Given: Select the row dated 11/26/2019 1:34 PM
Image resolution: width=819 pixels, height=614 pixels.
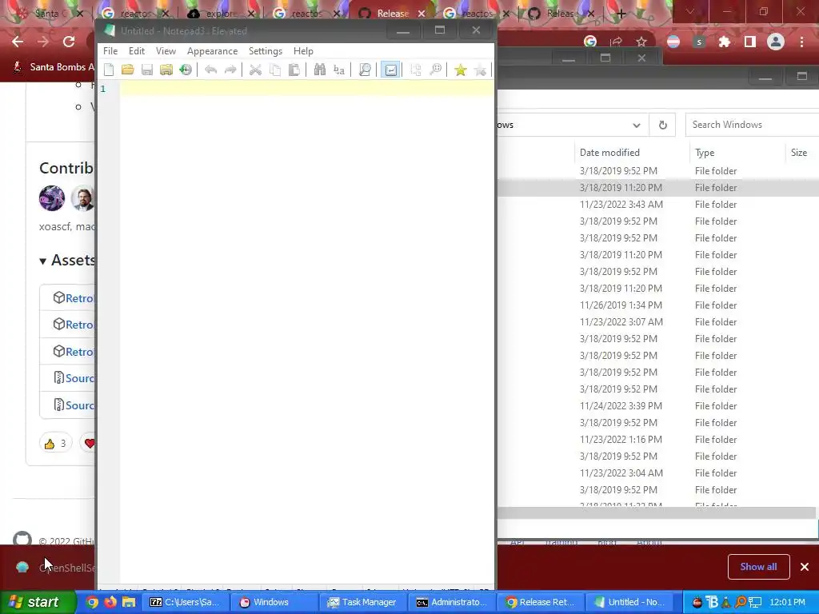Looking at the screenshot, I should (x=658, y=305).
